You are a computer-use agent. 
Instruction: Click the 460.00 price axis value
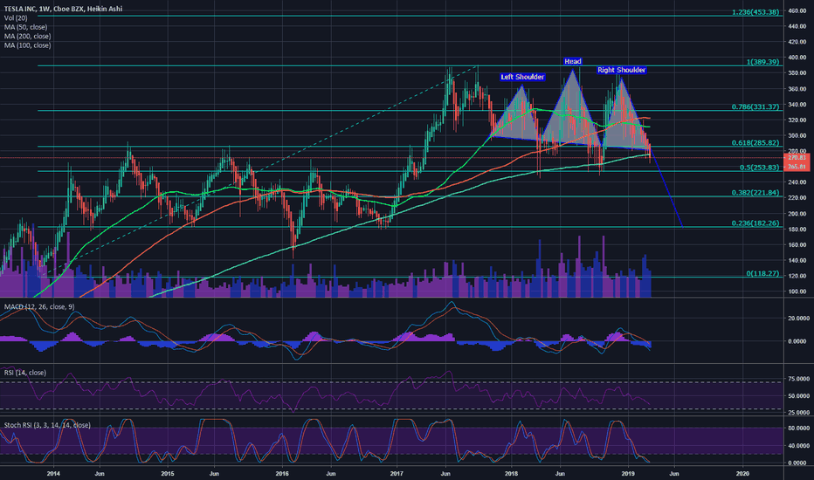(797, 10)
